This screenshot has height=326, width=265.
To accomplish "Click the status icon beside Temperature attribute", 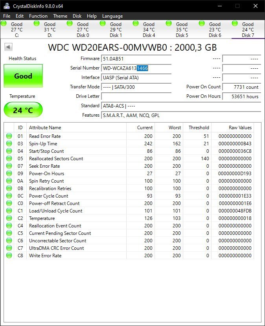I will 9,218.
